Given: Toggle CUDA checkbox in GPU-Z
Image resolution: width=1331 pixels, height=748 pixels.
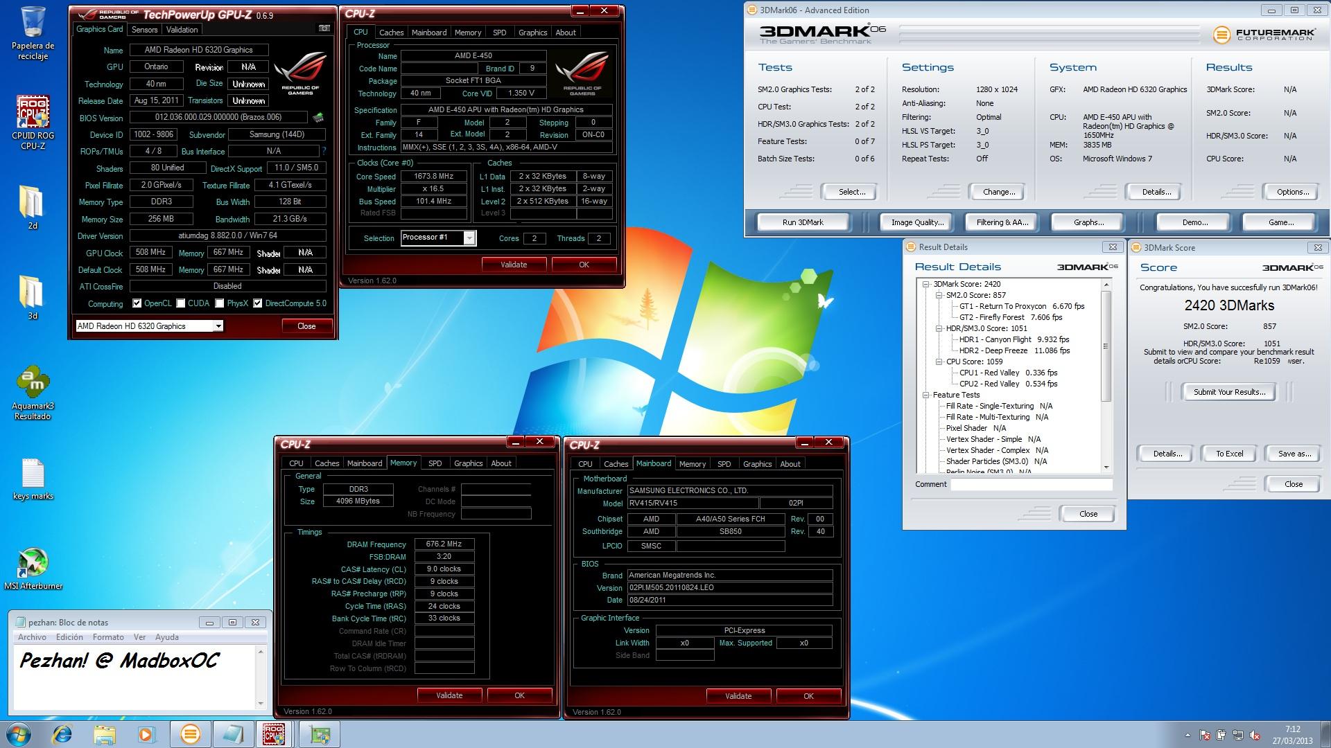Looking at the screenshot, I should [x=181, y=303].
